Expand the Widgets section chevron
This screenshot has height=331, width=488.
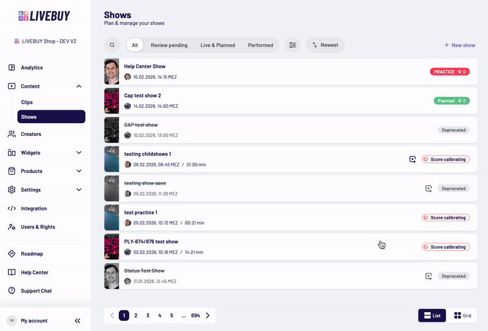(x=79, y=153)
